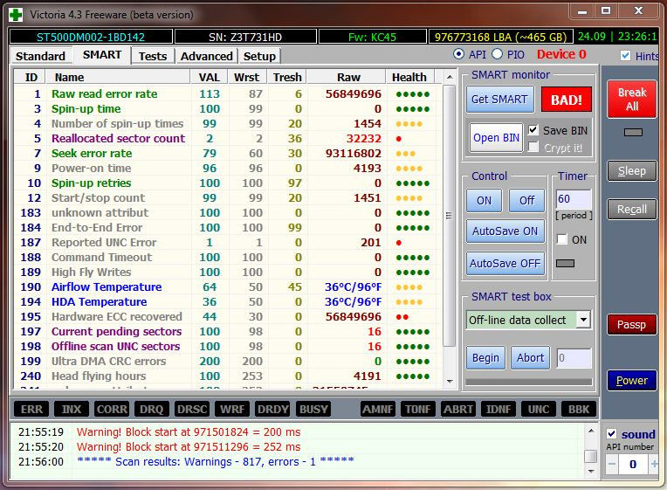The height and width of the screenshot is (490, 667).
Task: Click the Sleep button
Action: 632,171
